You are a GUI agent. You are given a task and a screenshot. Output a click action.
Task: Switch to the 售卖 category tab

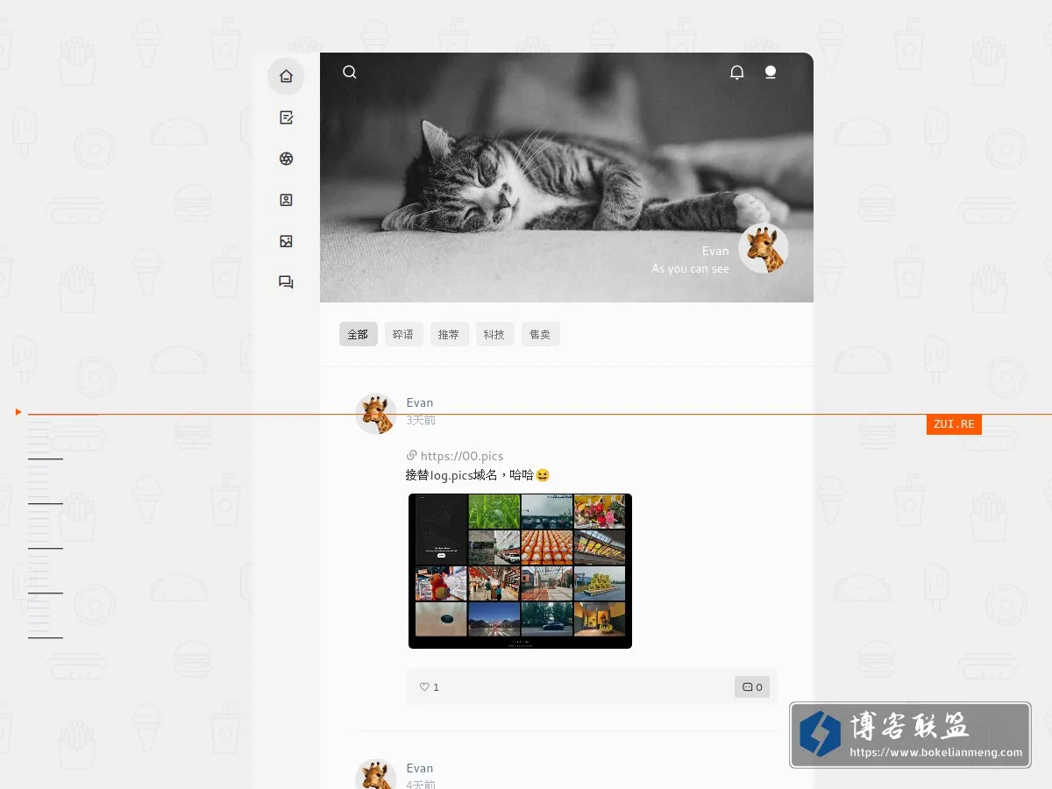tap(541, 334)
